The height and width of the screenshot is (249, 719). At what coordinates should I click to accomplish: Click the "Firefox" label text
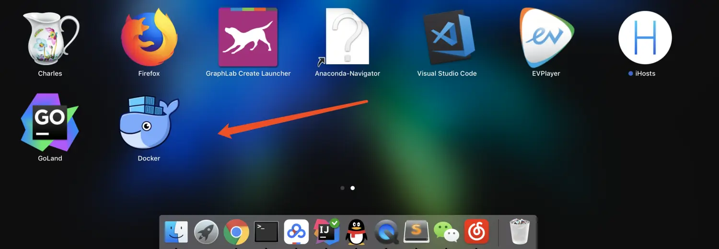[x=149, y=74]
